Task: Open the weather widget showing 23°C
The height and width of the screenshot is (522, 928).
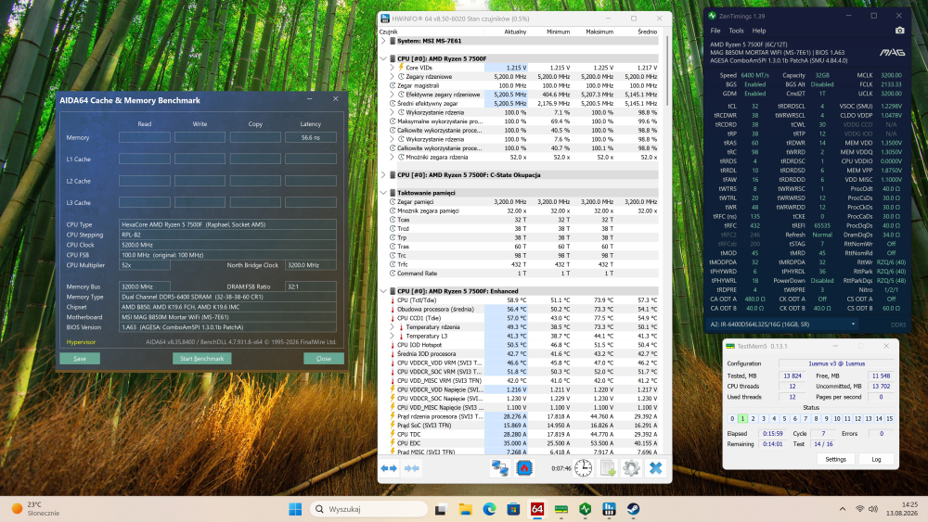Action: point(37,509)
